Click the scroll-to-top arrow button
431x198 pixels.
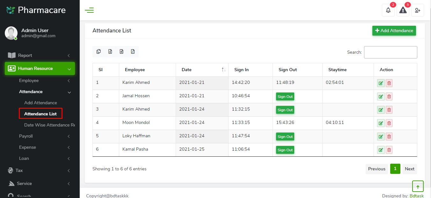point(418,187)
